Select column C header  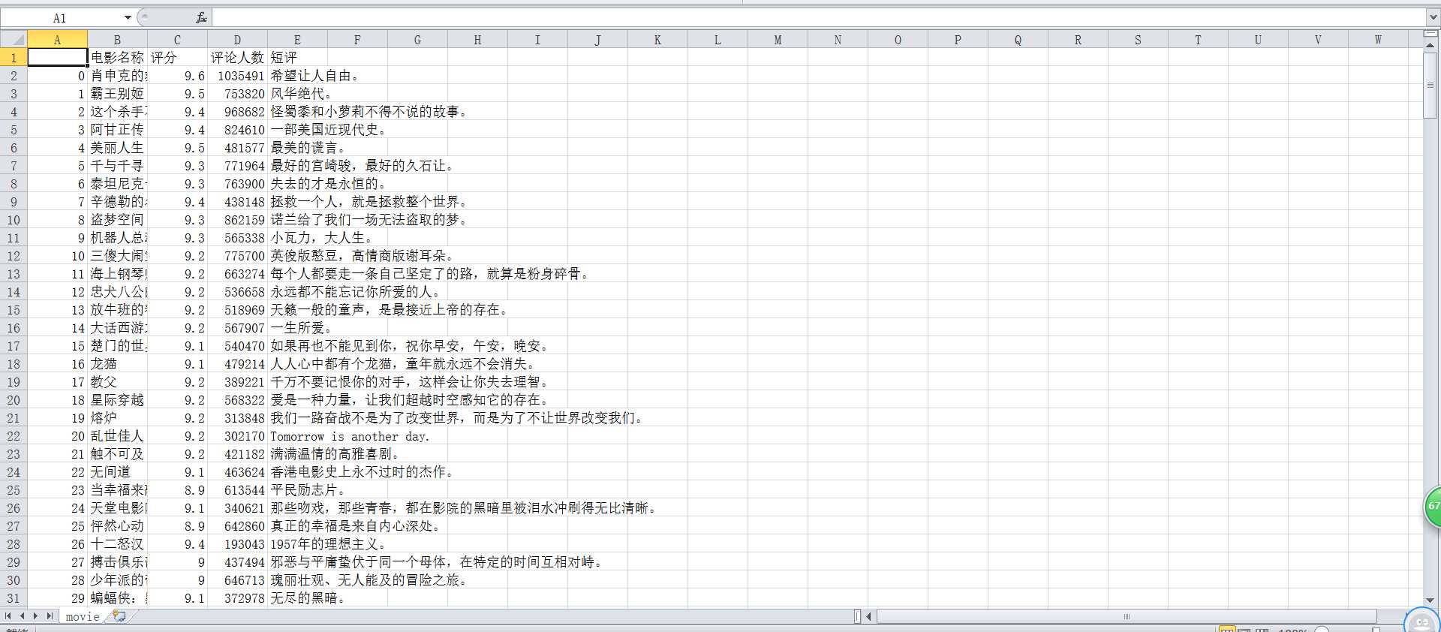[178, 40]
